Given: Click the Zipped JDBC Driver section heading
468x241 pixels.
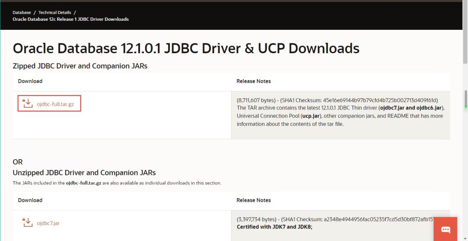Looking at the screenshot, I should pos(80,66).
